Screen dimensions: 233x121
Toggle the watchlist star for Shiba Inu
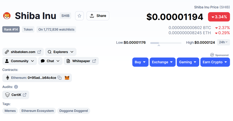pos(80,16)
